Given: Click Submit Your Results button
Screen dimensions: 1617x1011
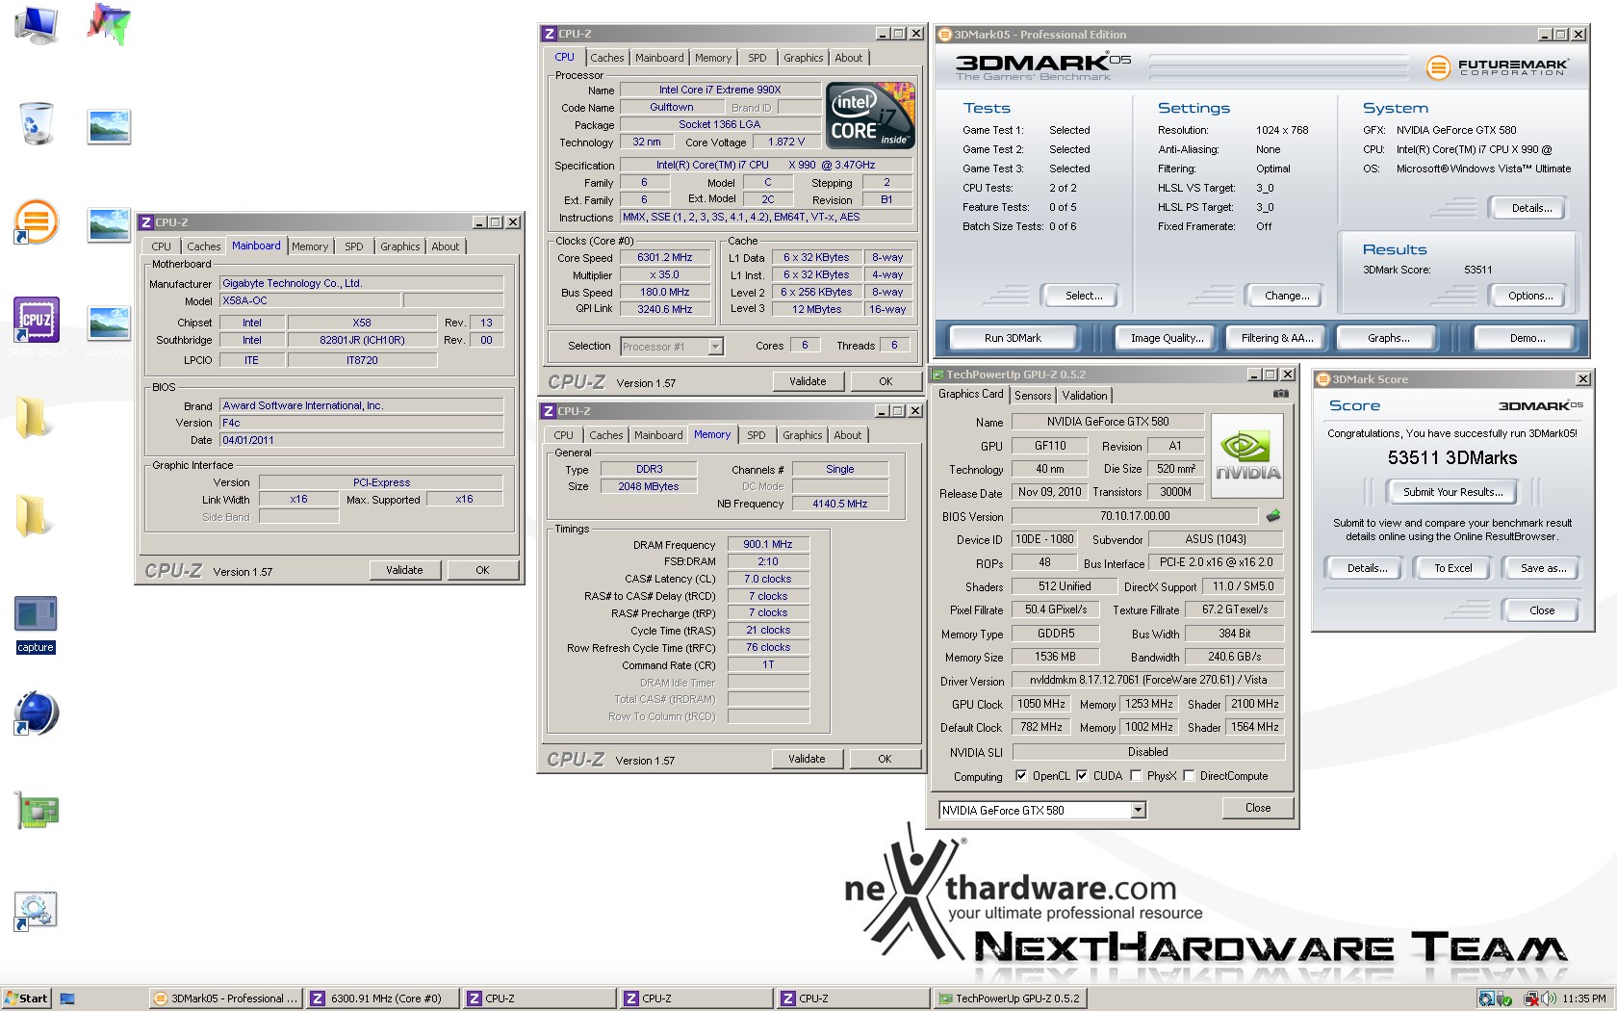Looking at the screenshot, I should point(1452,492).
